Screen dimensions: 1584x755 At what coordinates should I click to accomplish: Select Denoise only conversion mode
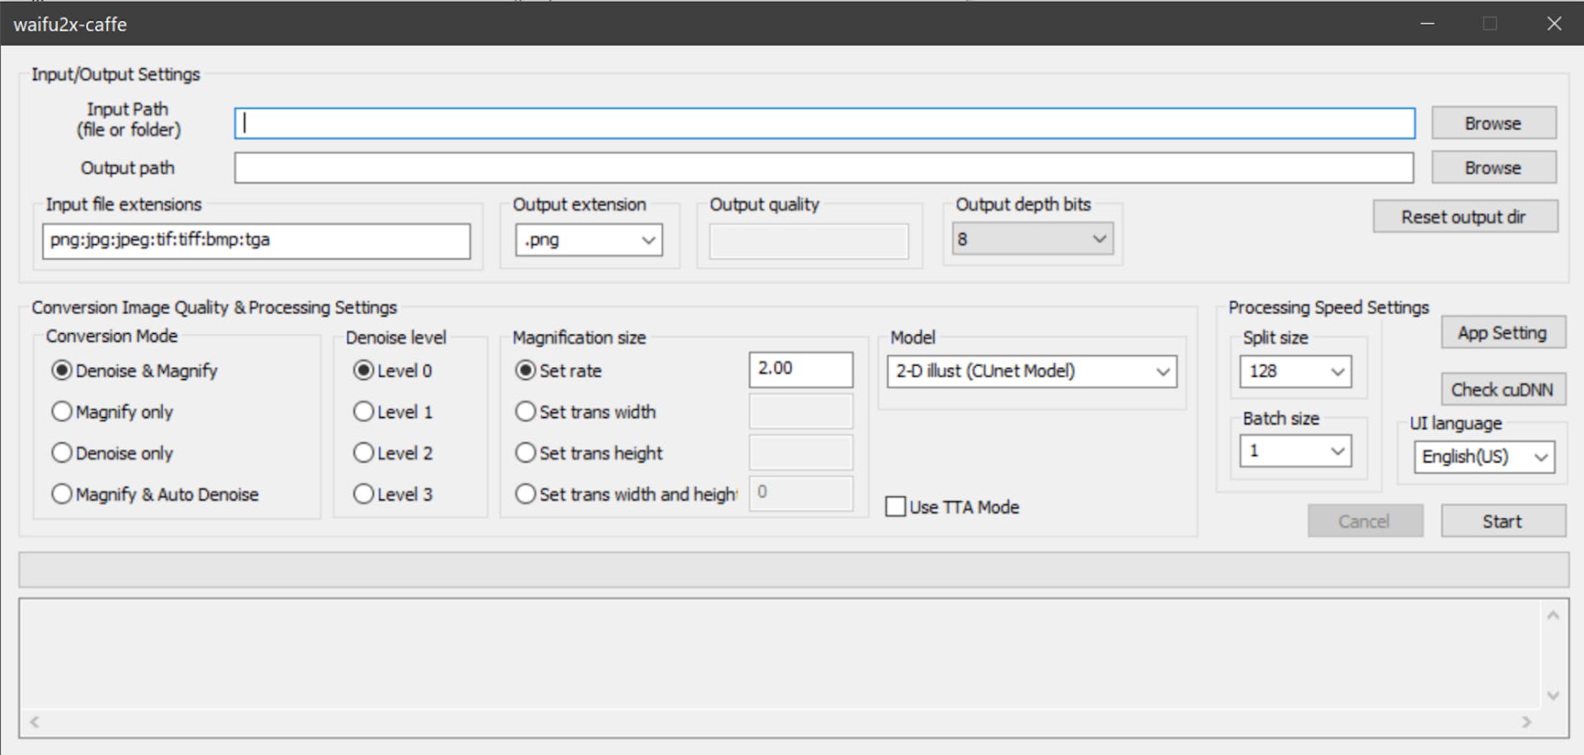[x=112, y=453]
